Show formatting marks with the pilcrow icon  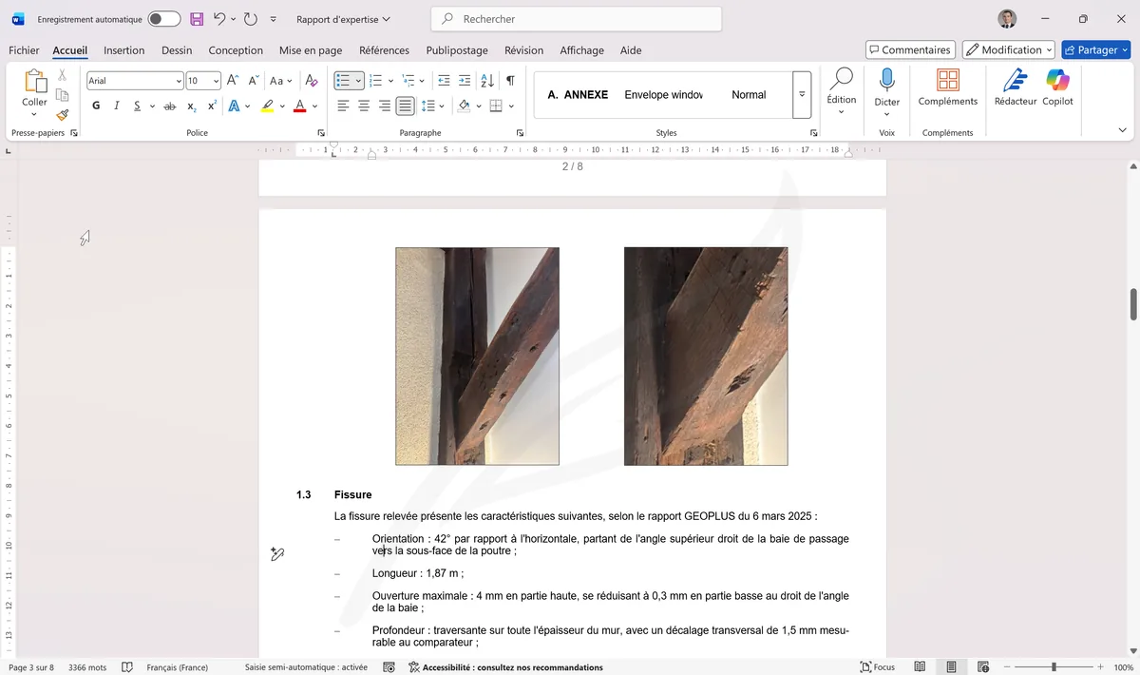coord(510,81)
